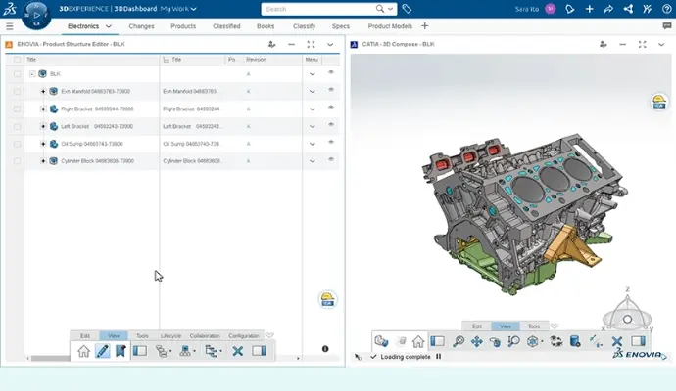Pause loading in 3D Compose status bar
This screenshot has height=391, width=676.
click(439, 357)
